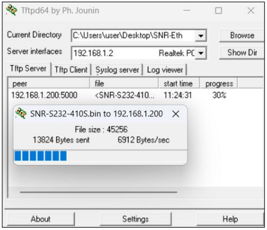Minimize the Tftpd64 window
This screenshot has height=230, width=267.
[x=186, y=11]
